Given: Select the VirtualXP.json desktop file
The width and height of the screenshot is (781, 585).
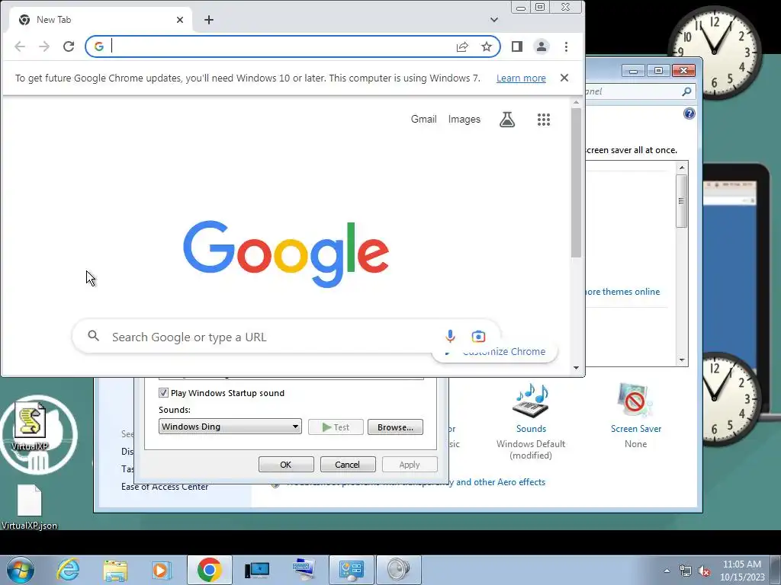Looking at the screenshot, I should (x=30, y=507).
